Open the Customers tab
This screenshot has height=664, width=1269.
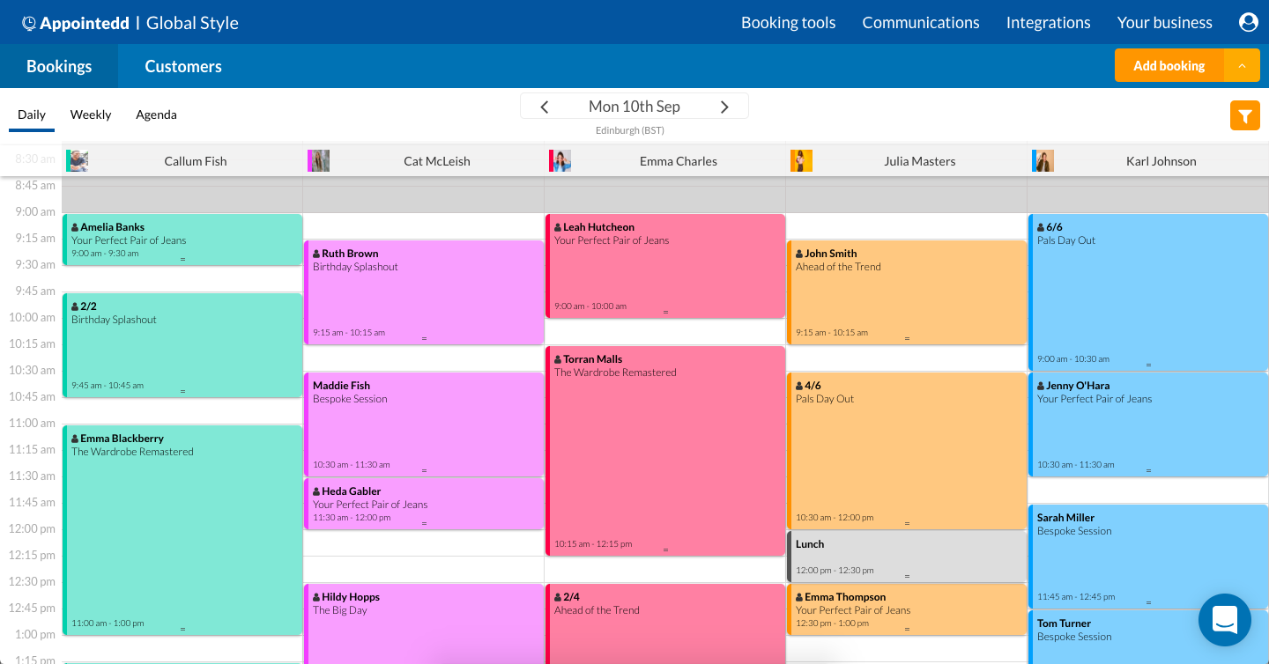182,65
